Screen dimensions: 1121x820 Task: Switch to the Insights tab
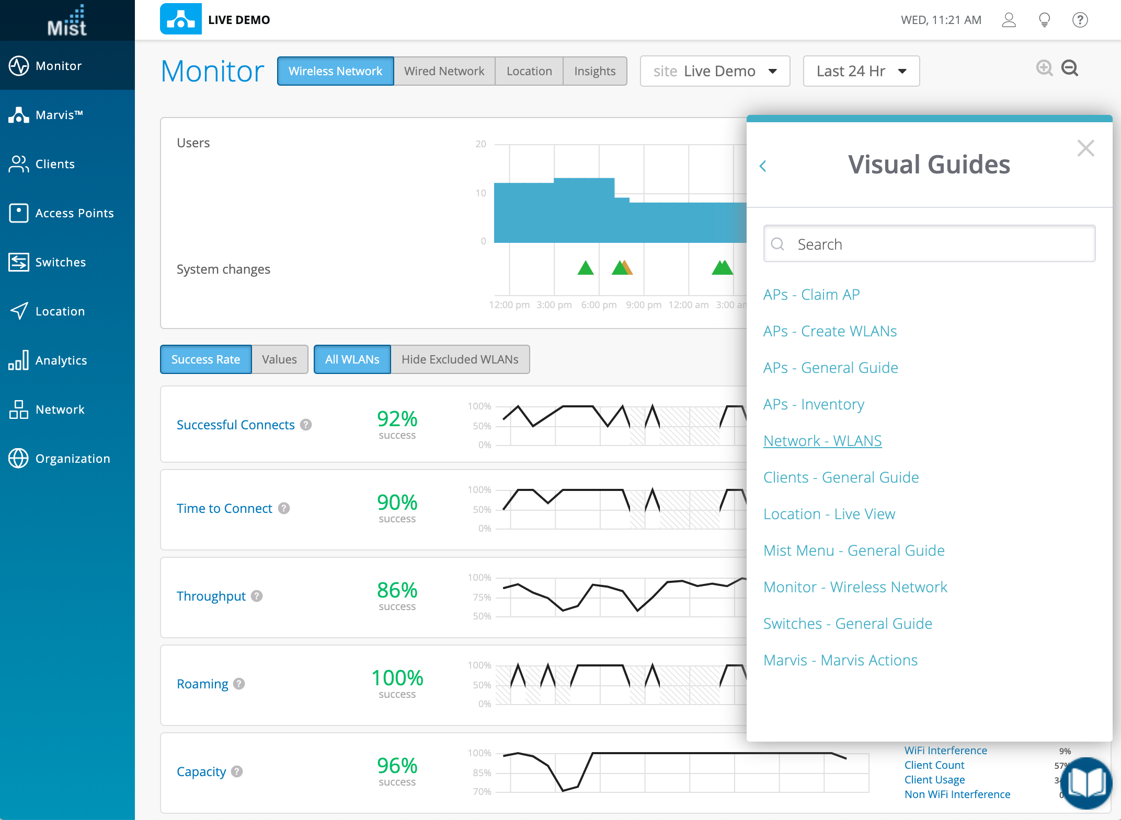[594, 71]
